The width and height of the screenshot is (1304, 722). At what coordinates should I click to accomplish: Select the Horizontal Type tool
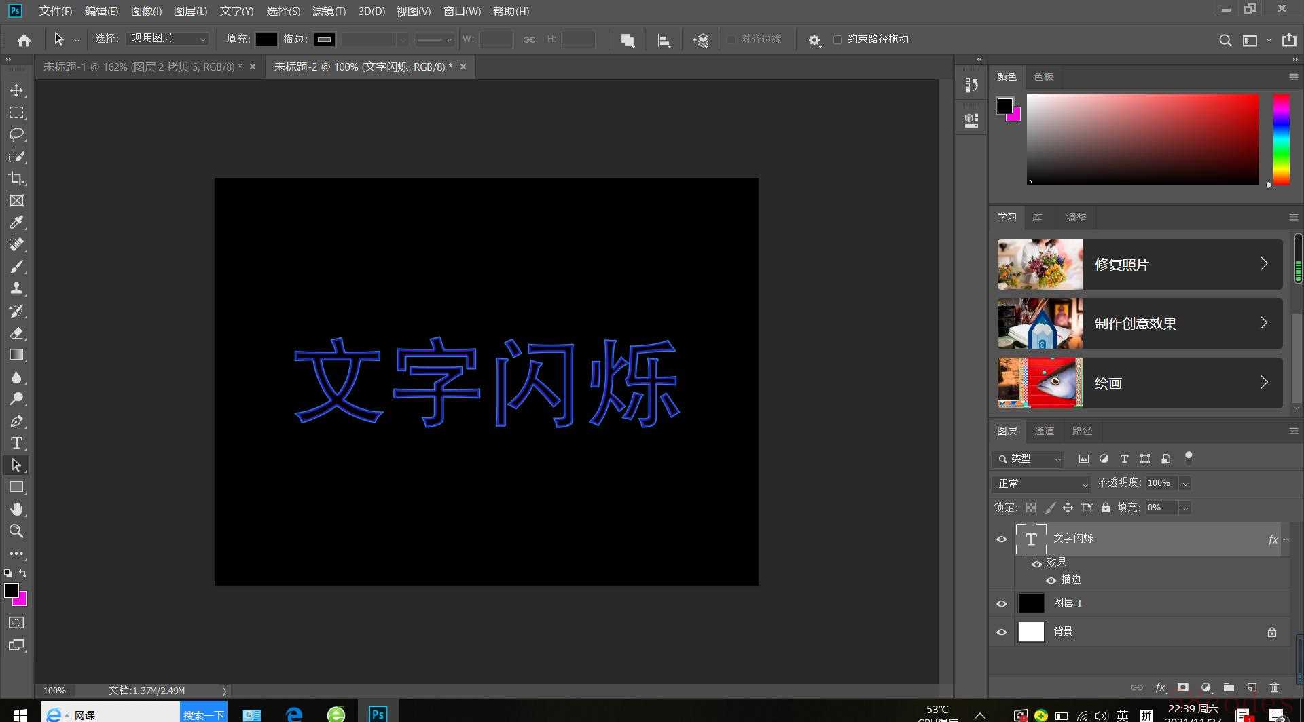[x=16, y=443]
